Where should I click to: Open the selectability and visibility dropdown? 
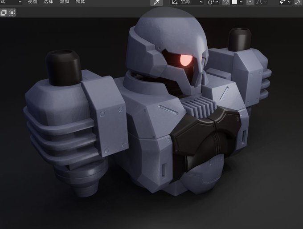(x=285, y=2)
